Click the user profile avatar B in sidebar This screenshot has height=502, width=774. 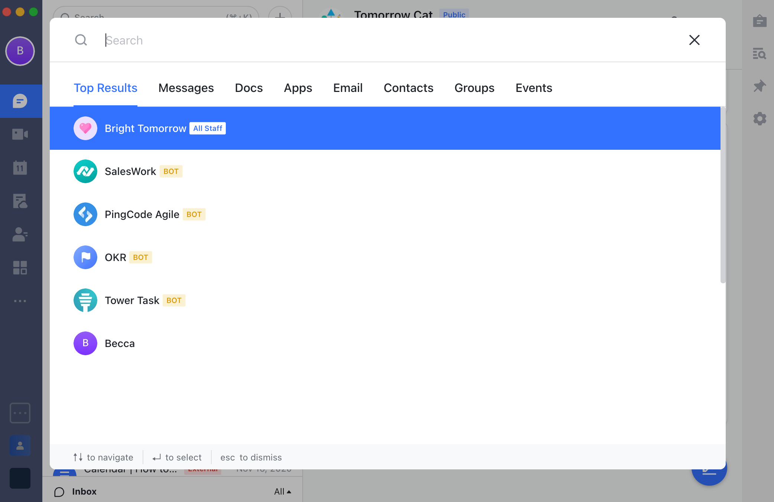point(20,51)
